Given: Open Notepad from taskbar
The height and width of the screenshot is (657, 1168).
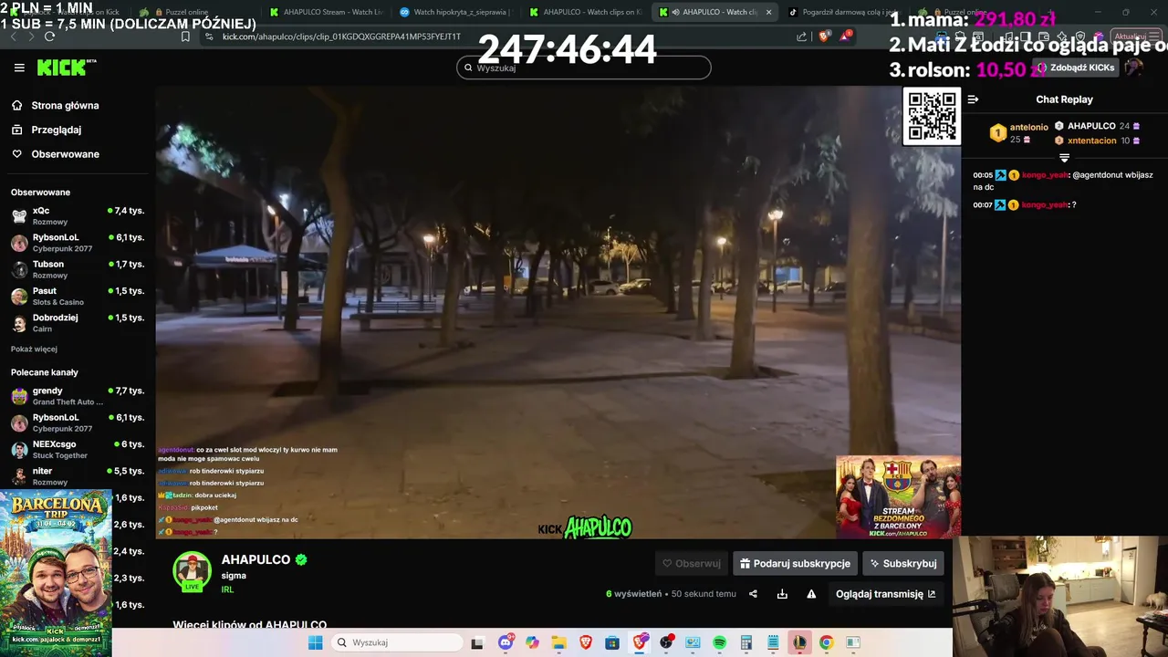Looking at the screenshot, I should pos(773,642).
